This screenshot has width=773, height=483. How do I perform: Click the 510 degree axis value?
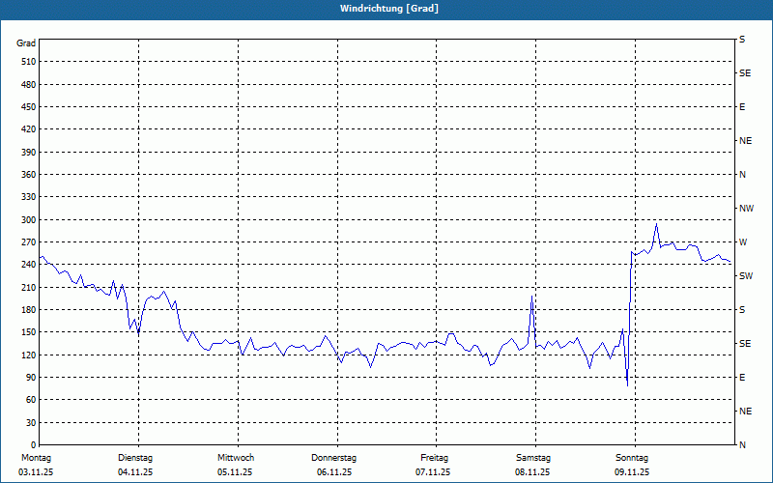27,62
